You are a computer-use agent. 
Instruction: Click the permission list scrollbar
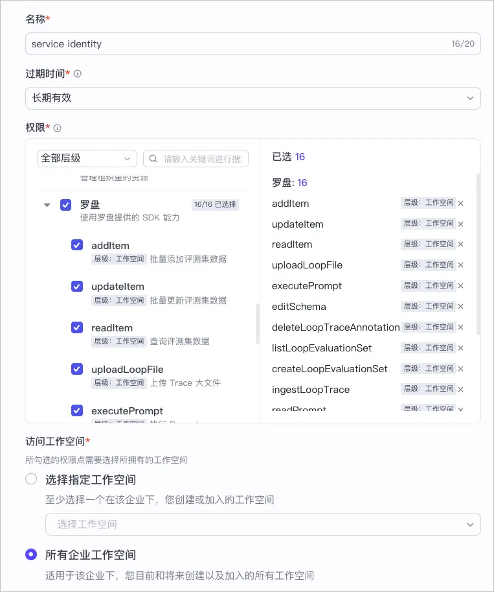(258, 324)
